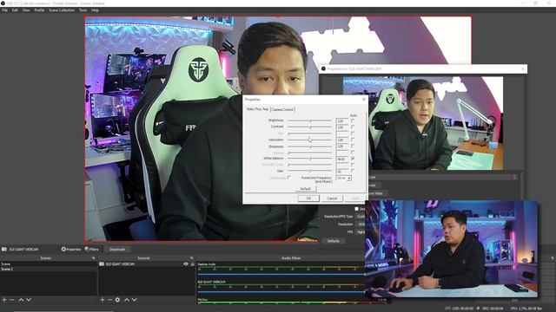Remove selected scene with minus icon
The height and width of the screenshot is (312, 556).
point(11,300)
